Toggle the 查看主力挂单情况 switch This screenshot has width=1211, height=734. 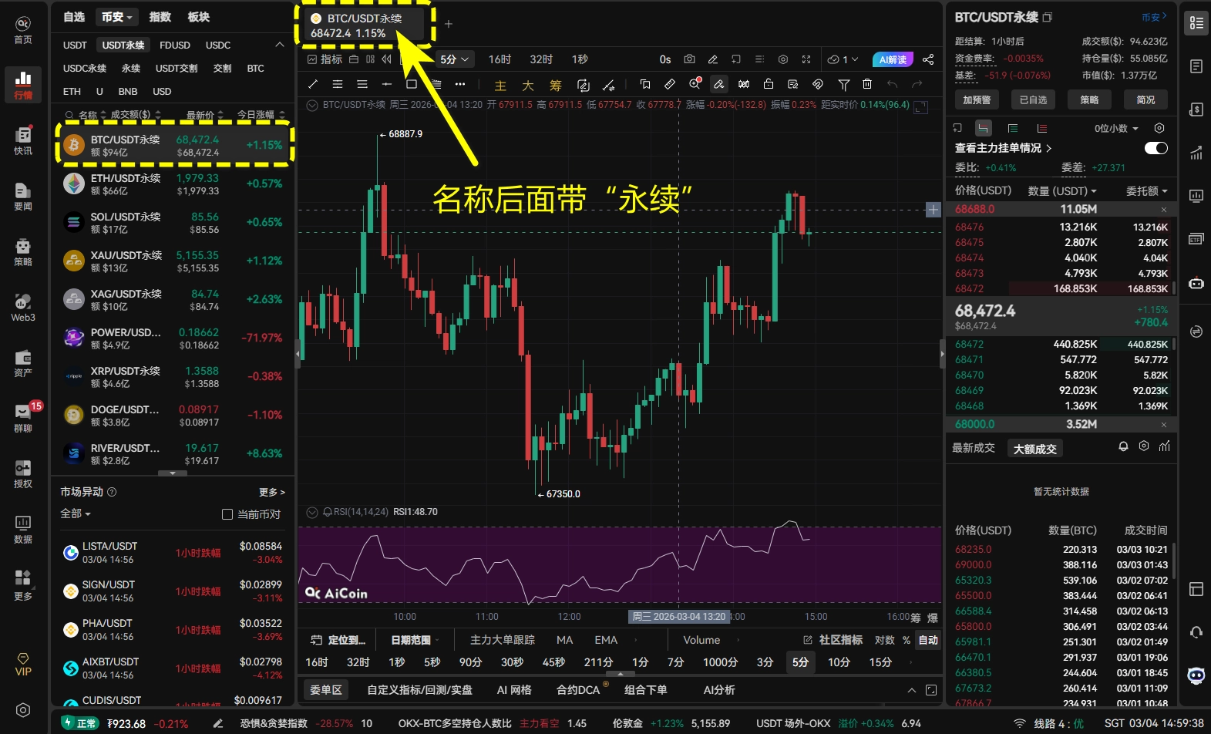[1156, 148]
